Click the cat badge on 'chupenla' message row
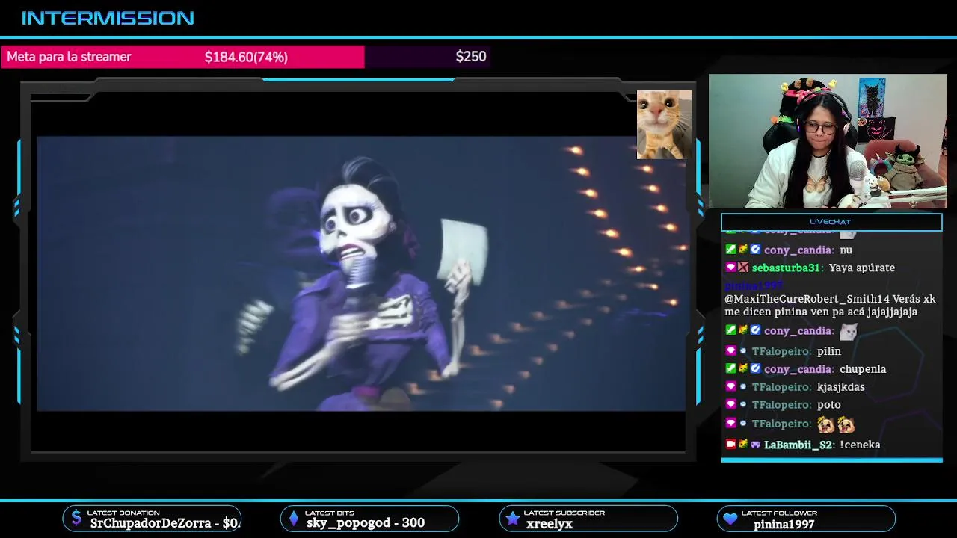 tap(743, 368)
